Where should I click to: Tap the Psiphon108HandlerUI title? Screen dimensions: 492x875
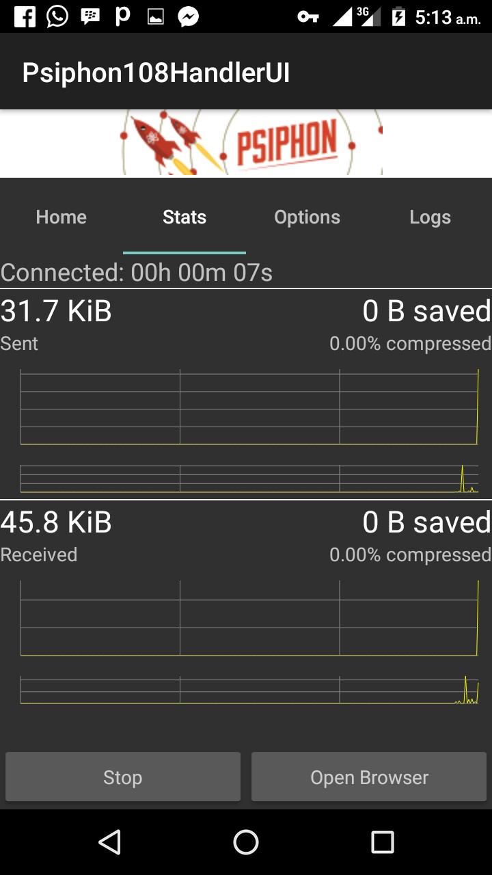coord(156,73)
